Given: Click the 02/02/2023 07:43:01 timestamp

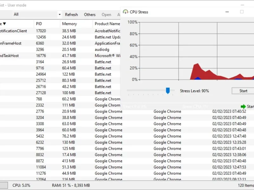Looking at the screenshot, I should (x=229, y=149).
